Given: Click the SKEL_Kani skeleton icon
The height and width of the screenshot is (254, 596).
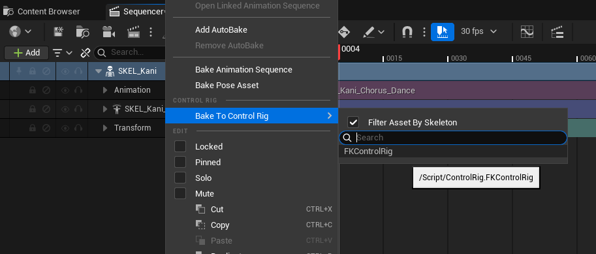Looking at the screenshot, I should tap(110, 71).
